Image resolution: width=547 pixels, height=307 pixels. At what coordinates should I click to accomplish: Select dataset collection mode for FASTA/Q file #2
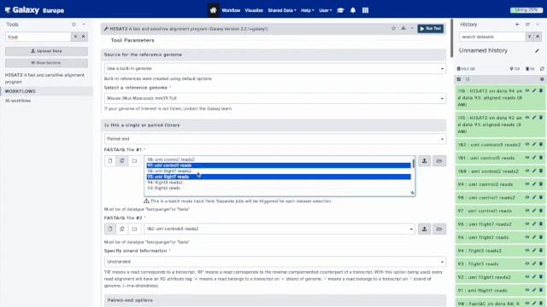click(134, 229)
